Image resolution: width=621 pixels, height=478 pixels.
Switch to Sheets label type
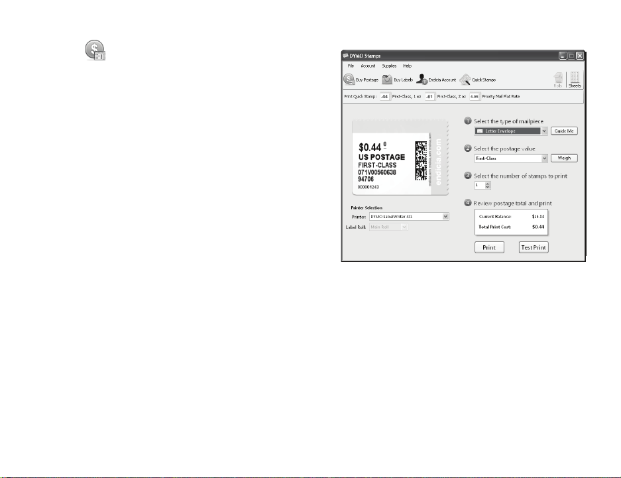[x=575, y=80]
